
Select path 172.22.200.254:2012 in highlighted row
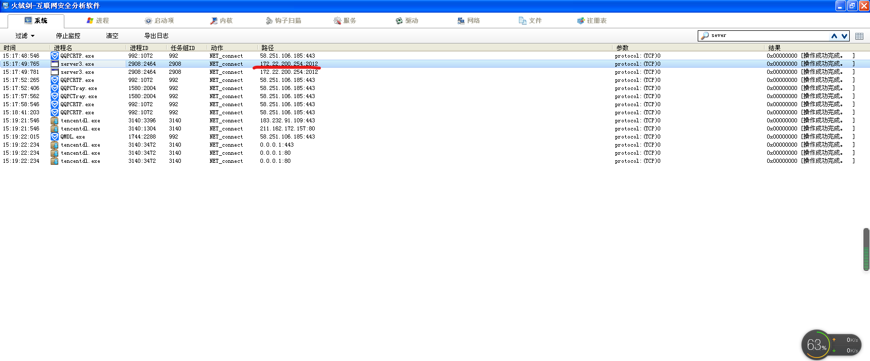point(289,64)
